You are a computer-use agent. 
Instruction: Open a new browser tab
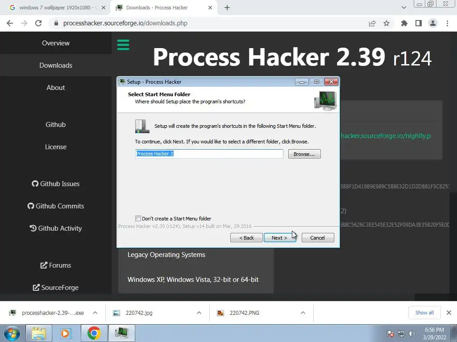[x=227, y=8]
